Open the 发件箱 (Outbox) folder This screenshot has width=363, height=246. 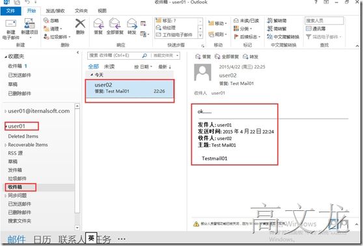click(15, 170)
